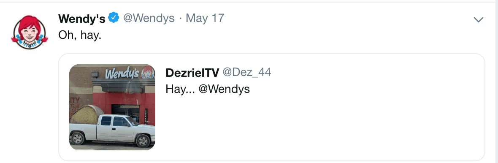Viewport: 498px width, 163px height.
Task: Click the Wendy's storefront sign text in photo
Action: tap(122, 74)
